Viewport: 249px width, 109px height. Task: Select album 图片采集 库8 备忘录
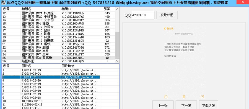(37, 58)
